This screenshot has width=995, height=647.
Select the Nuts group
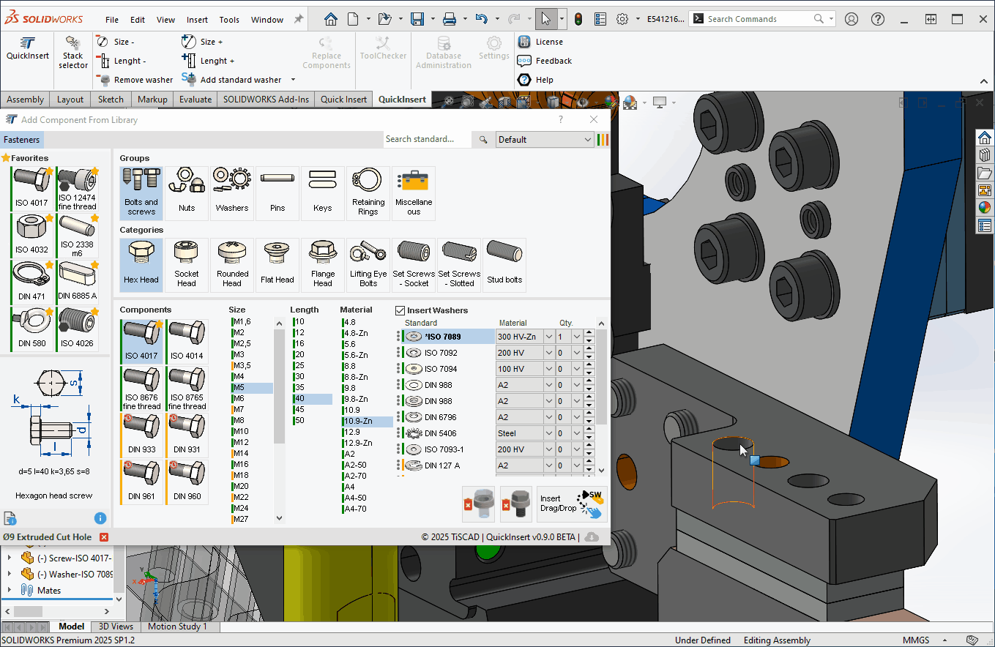(187, 193)
